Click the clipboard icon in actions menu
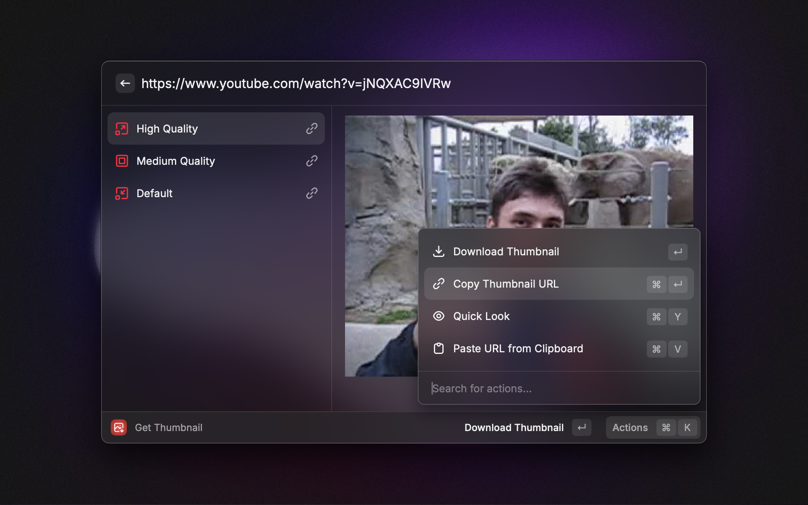808x505 pixels. 439,349
